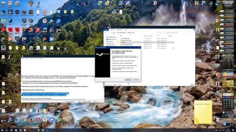The height and width of the screenshot is (132, 236).
Task: Open the Discord desktop shortcut
Action: (x=52, y=120)
